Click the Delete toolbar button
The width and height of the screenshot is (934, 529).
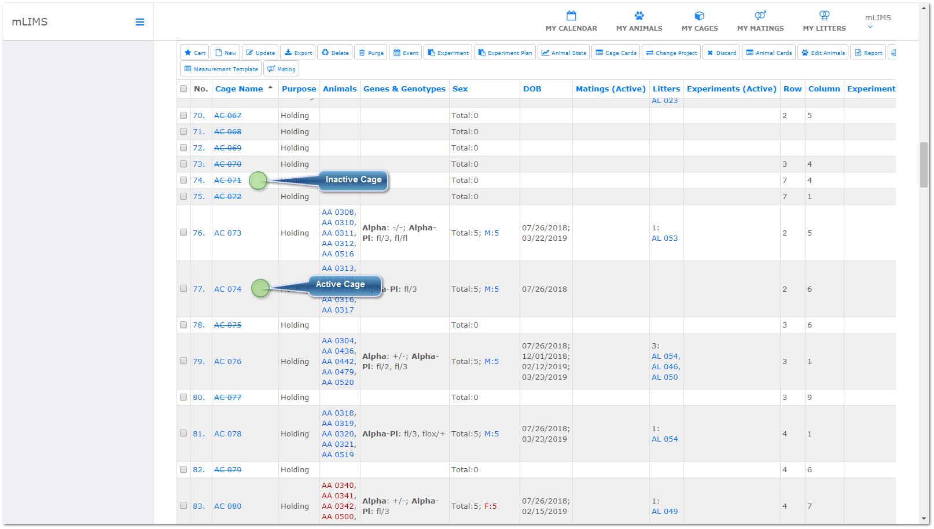(335, 53)
